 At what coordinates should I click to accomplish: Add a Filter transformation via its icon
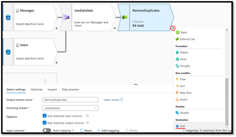coord(177,79)
